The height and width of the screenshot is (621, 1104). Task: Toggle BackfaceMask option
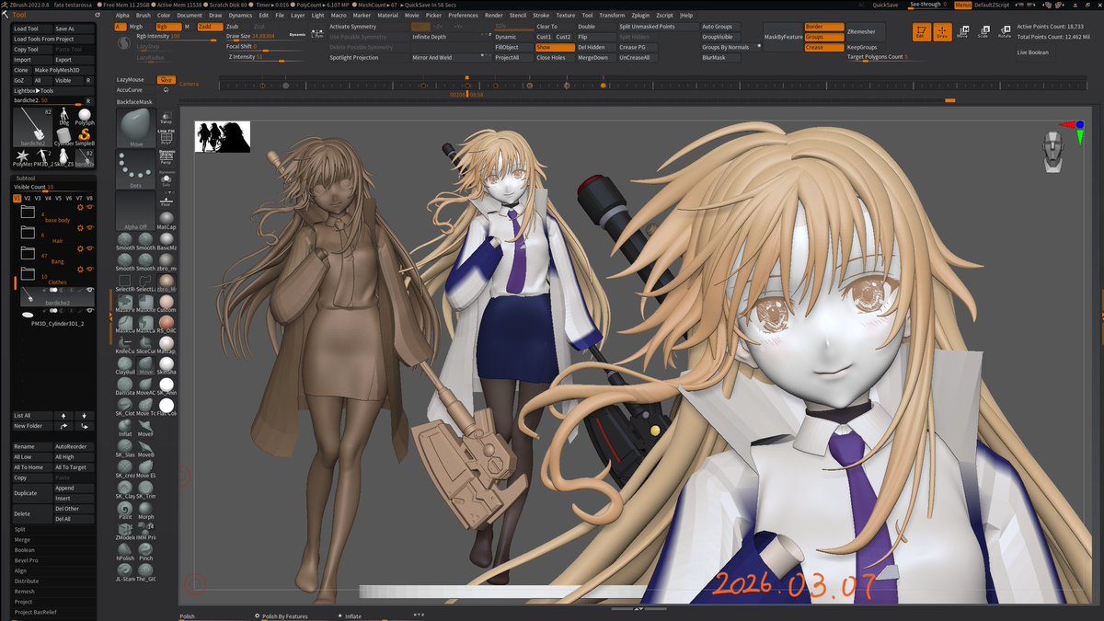pos(134,102)
